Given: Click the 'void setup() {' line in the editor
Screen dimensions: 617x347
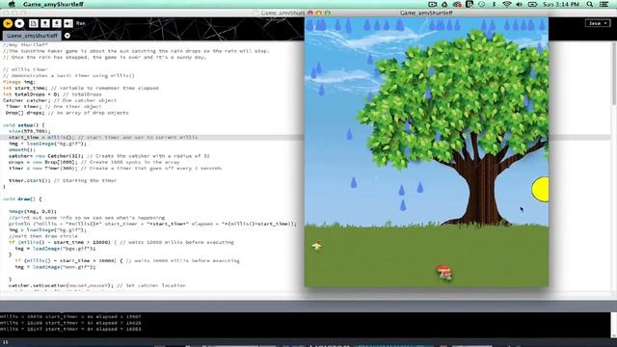Looking at the screenshot, I should click(24, 125).
